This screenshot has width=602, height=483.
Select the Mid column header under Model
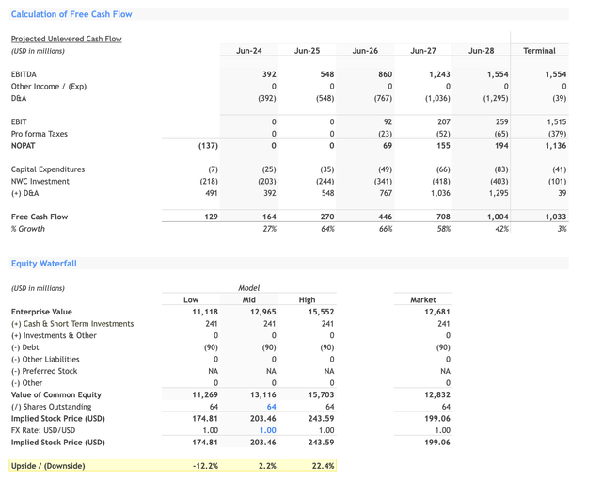coord(248,300)
